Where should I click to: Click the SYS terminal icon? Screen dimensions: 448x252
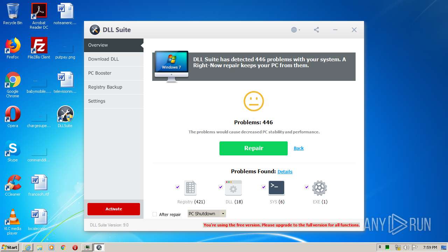tap(276, 188)
